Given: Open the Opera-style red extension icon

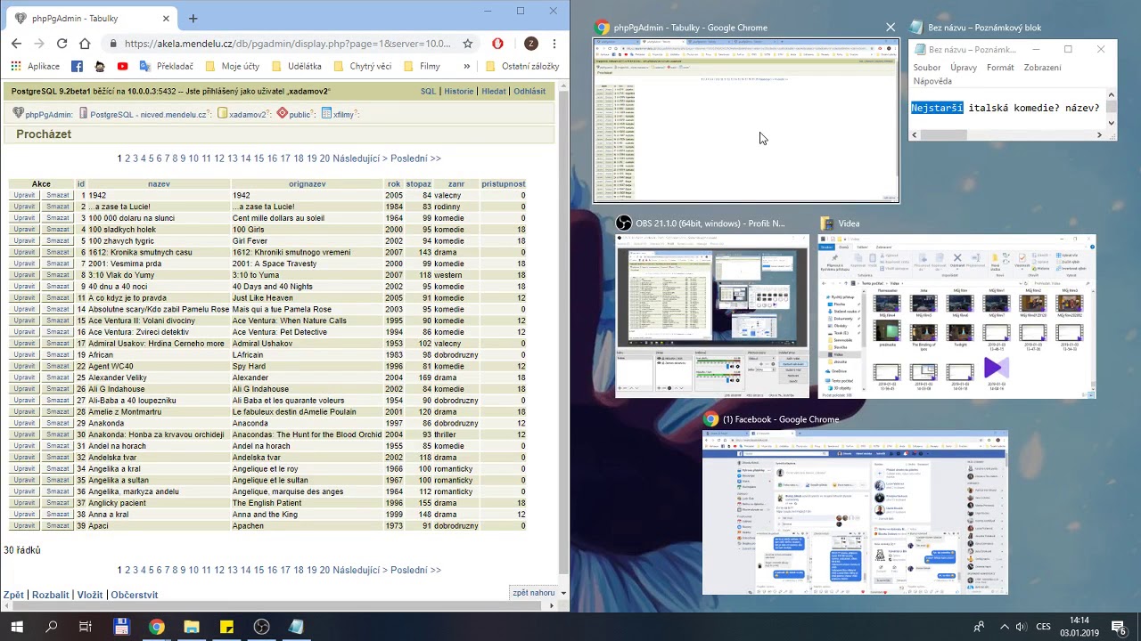Looking at the screenshot, I should tap(498, 44).
